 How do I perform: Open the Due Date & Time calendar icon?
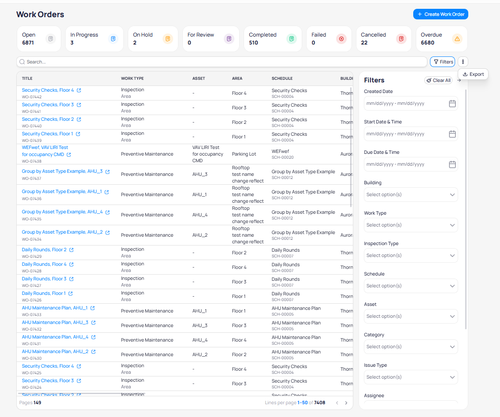tap(452, 164)
